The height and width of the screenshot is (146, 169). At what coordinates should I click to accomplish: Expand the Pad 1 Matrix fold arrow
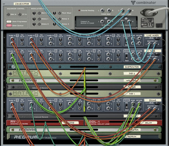(4, 94)
